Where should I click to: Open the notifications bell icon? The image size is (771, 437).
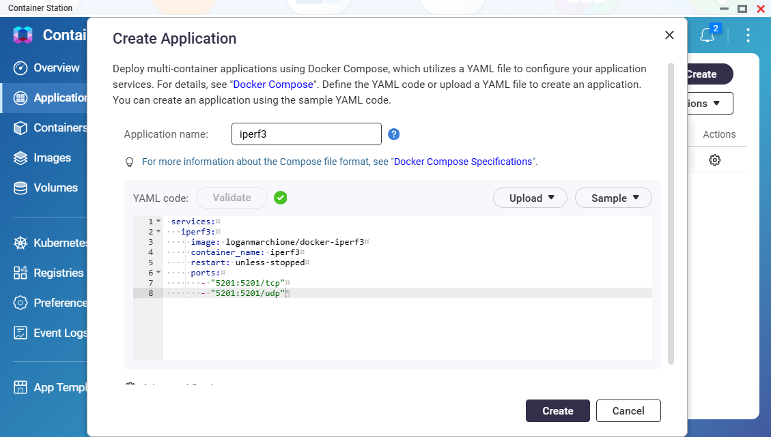point(707,35)
